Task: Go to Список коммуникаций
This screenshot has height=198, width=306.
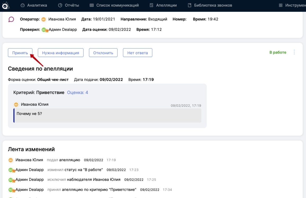Action: (114, 5)
